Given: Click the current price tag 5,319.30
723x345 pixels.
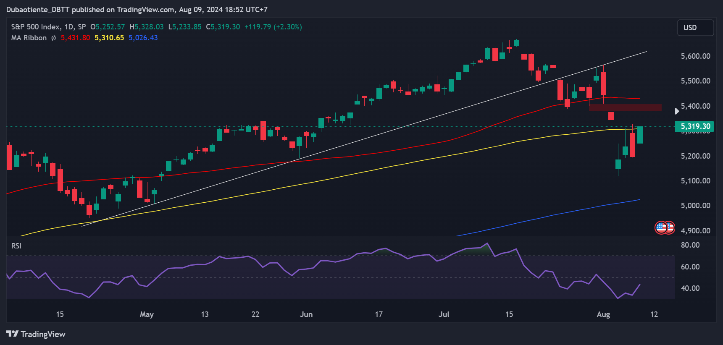Looking at the screenshot, I should (694, 126).
